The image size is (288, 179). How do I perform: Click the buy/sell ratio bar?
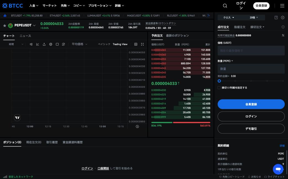tap(181, 122)
